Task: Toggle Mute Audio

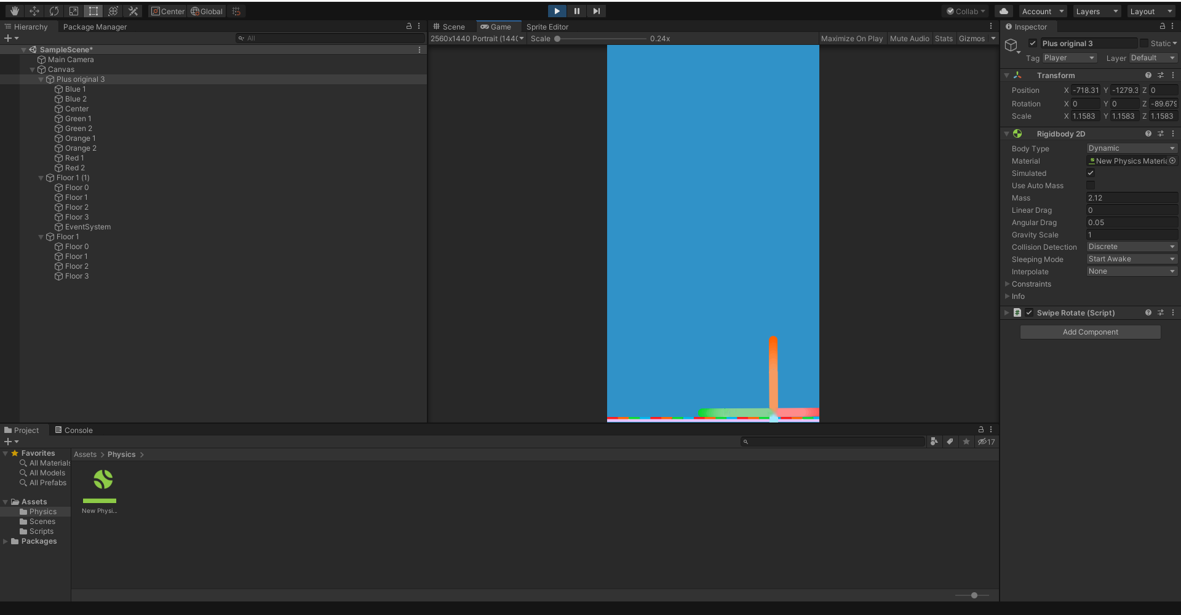Action: pos(909,38)
